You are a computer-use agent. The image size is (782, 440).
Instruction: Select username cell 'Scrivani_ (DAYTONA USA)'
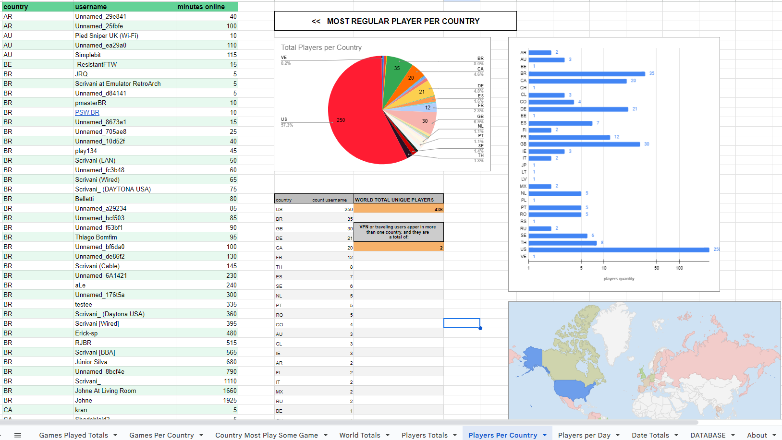(x=125, y=189)
